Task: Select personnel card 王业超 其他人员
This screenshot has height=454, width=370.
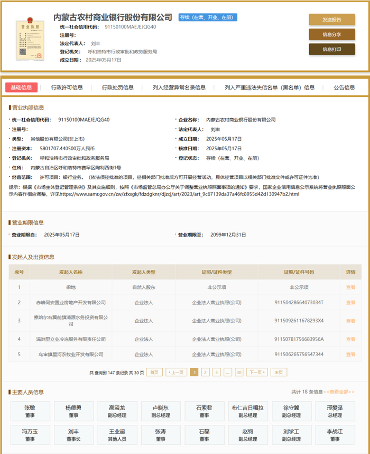Action: (x=117, y=435)
